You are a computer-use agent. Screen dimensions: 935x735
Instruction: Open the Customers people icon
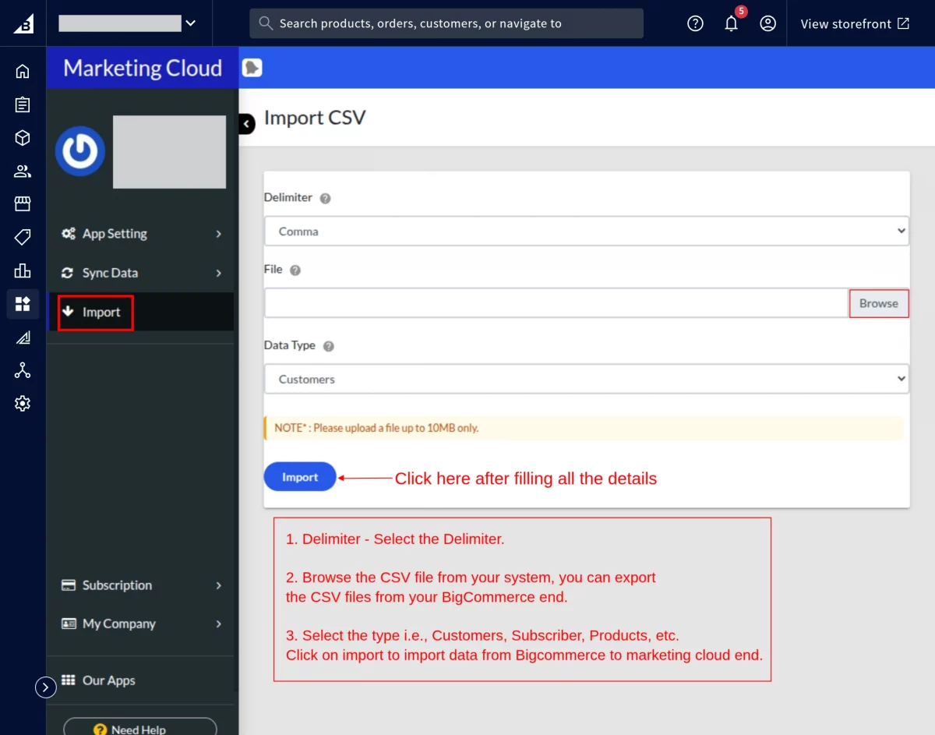coord(23,171)
